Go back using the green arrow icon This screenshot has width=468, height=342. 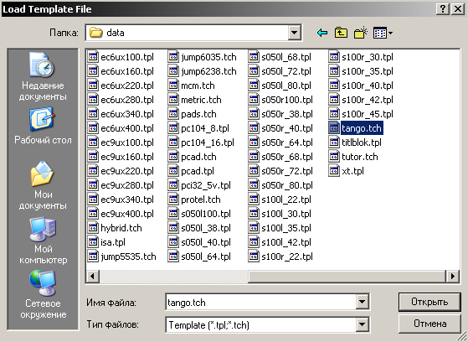pos(322,33)
